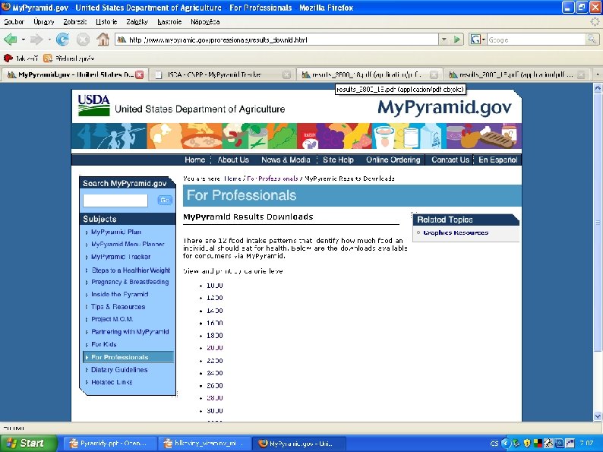The image size is (603, 452).
Task: Switch to the USDA CNPP MyPyramid Tracker tab
Action: click(x=221, y=74)
